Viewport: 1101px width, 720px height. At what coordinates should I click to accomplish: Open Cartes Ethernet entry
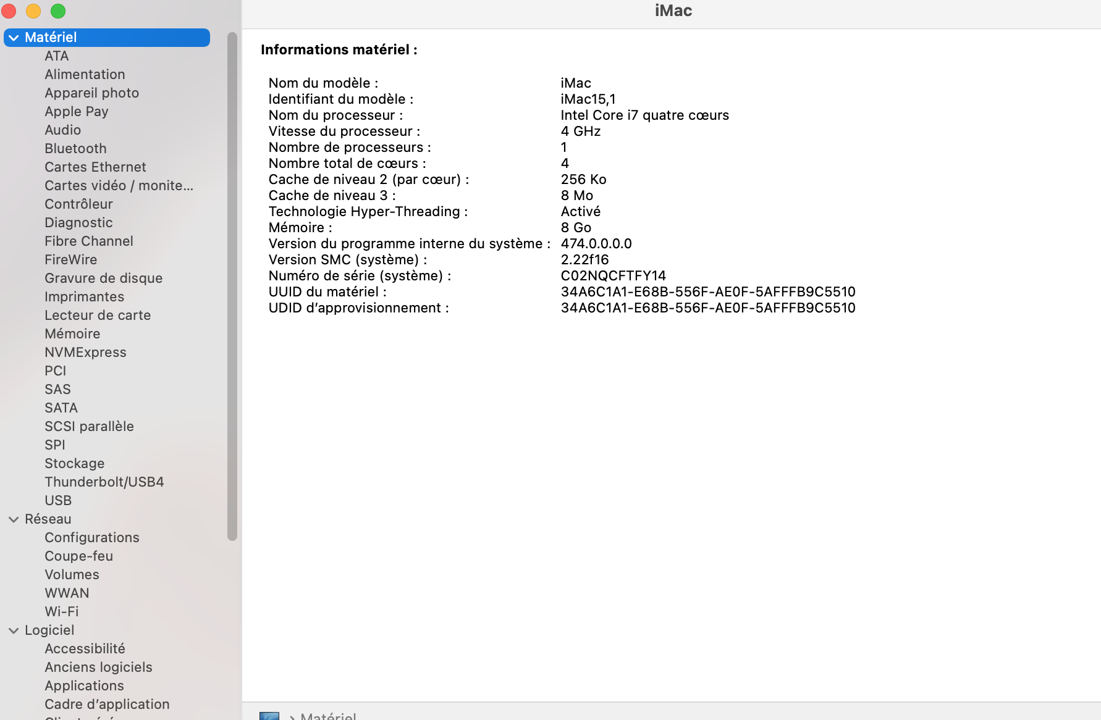(x=95, y=167)
